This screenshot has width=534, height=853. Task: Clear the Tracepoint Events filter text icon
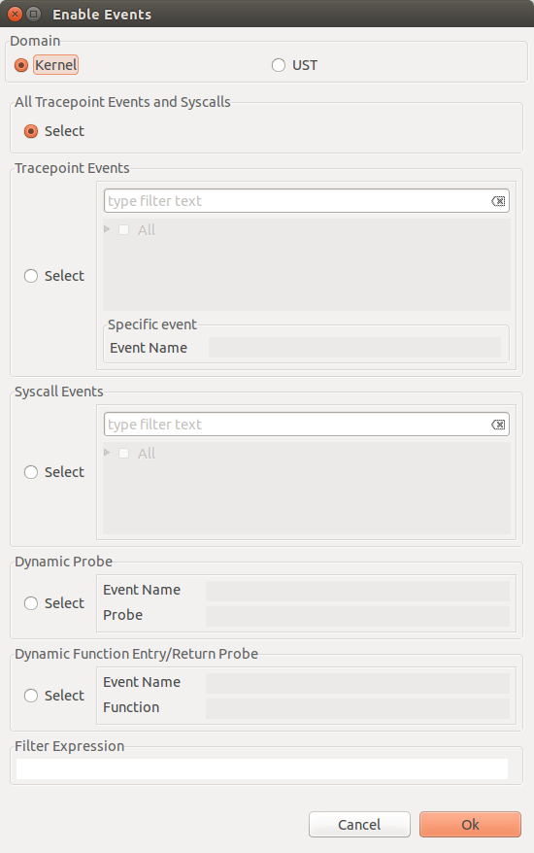[498, 201]
